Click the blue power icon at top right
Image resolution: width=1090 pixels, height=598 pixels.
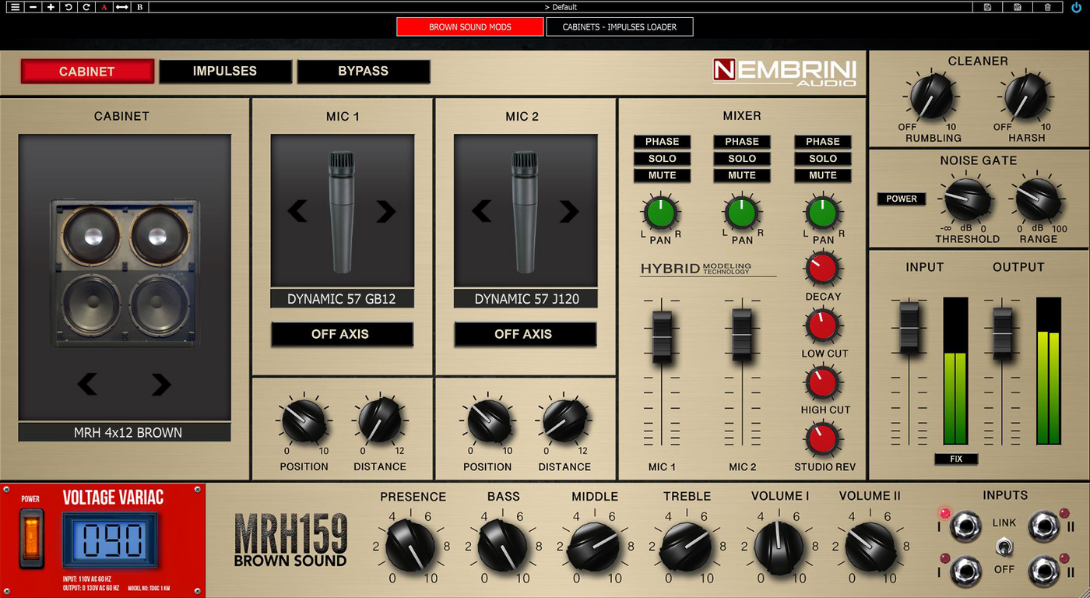(x=1076, y=7)
